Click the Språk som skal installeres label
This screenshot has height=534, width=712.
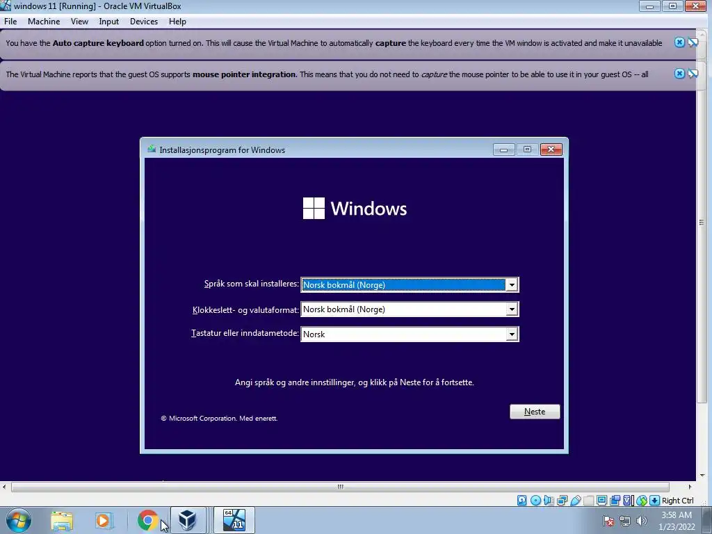point(251,284)
